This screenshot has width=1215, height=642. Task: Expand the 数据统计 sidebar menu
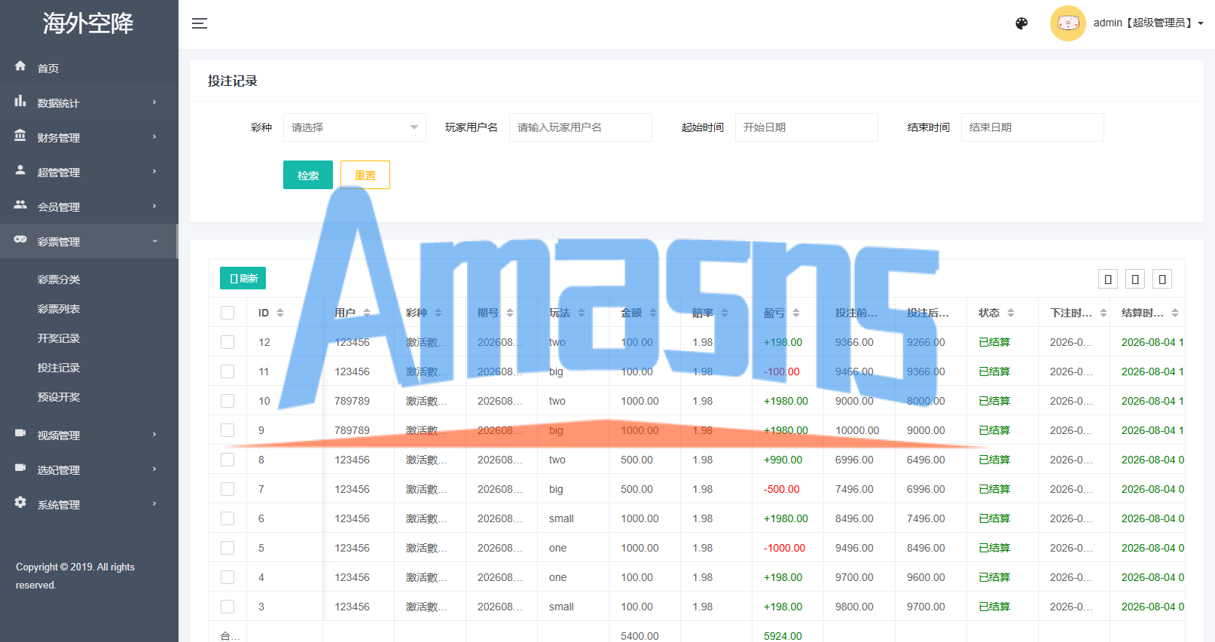89,102
